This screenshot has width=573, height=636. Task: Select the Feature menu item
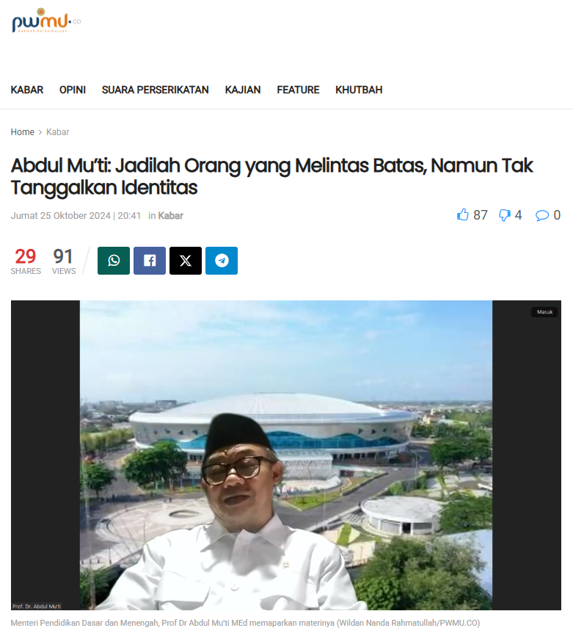(298, 90)
